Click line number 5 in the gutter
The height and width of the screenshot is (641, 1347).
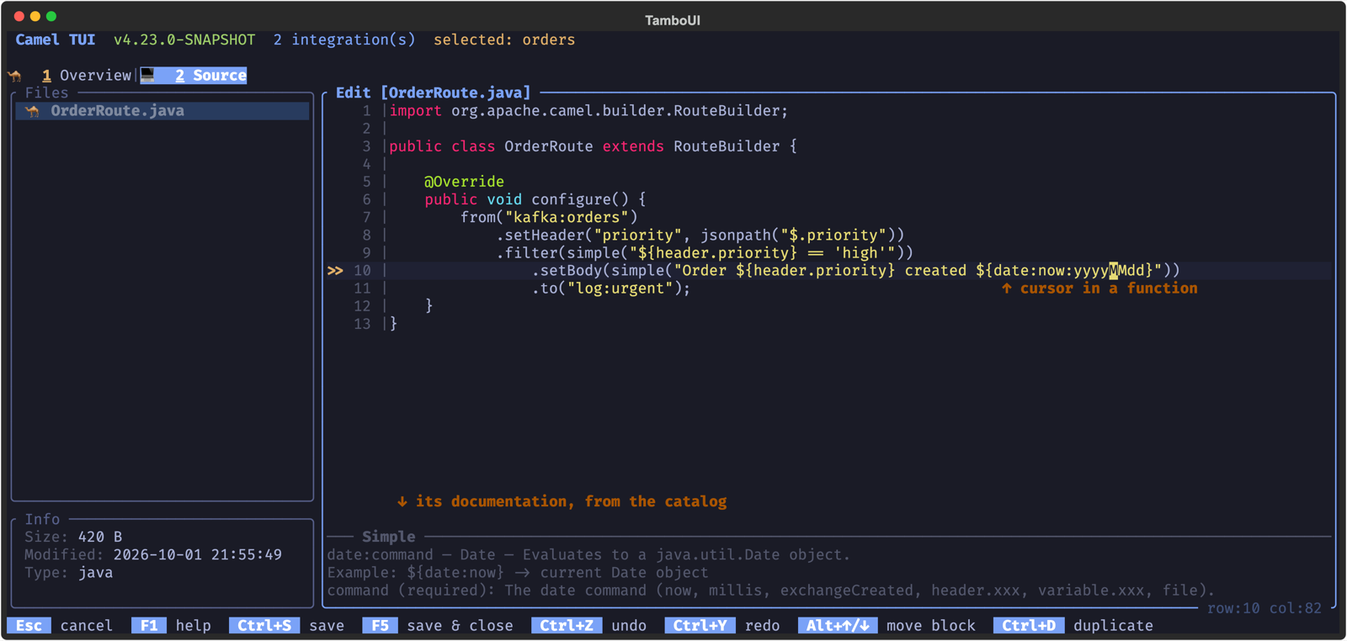click(x=366, y=182)
